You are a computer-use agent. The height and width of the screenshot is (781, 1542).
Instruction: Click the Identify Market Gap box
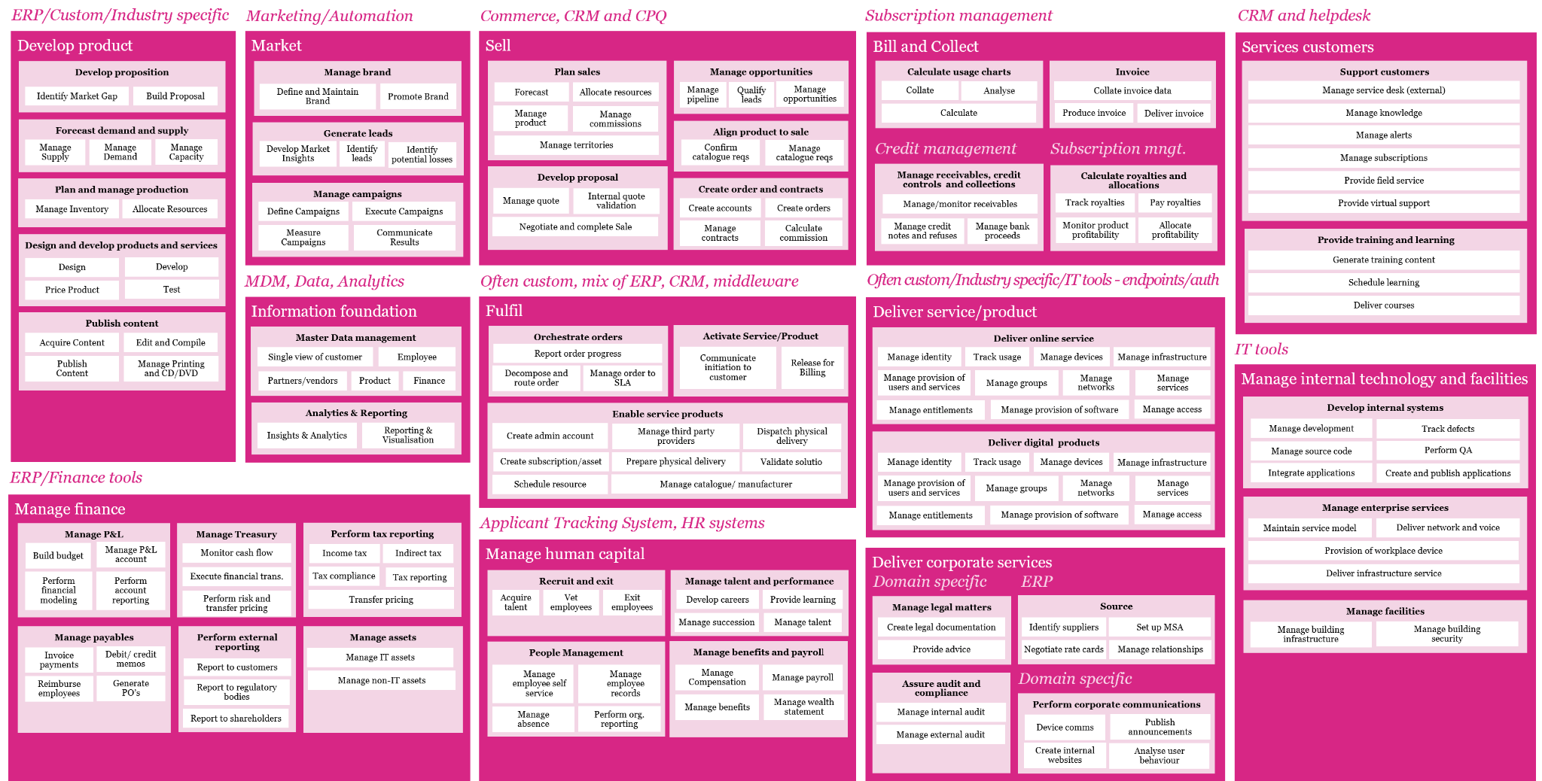[77, 96]
